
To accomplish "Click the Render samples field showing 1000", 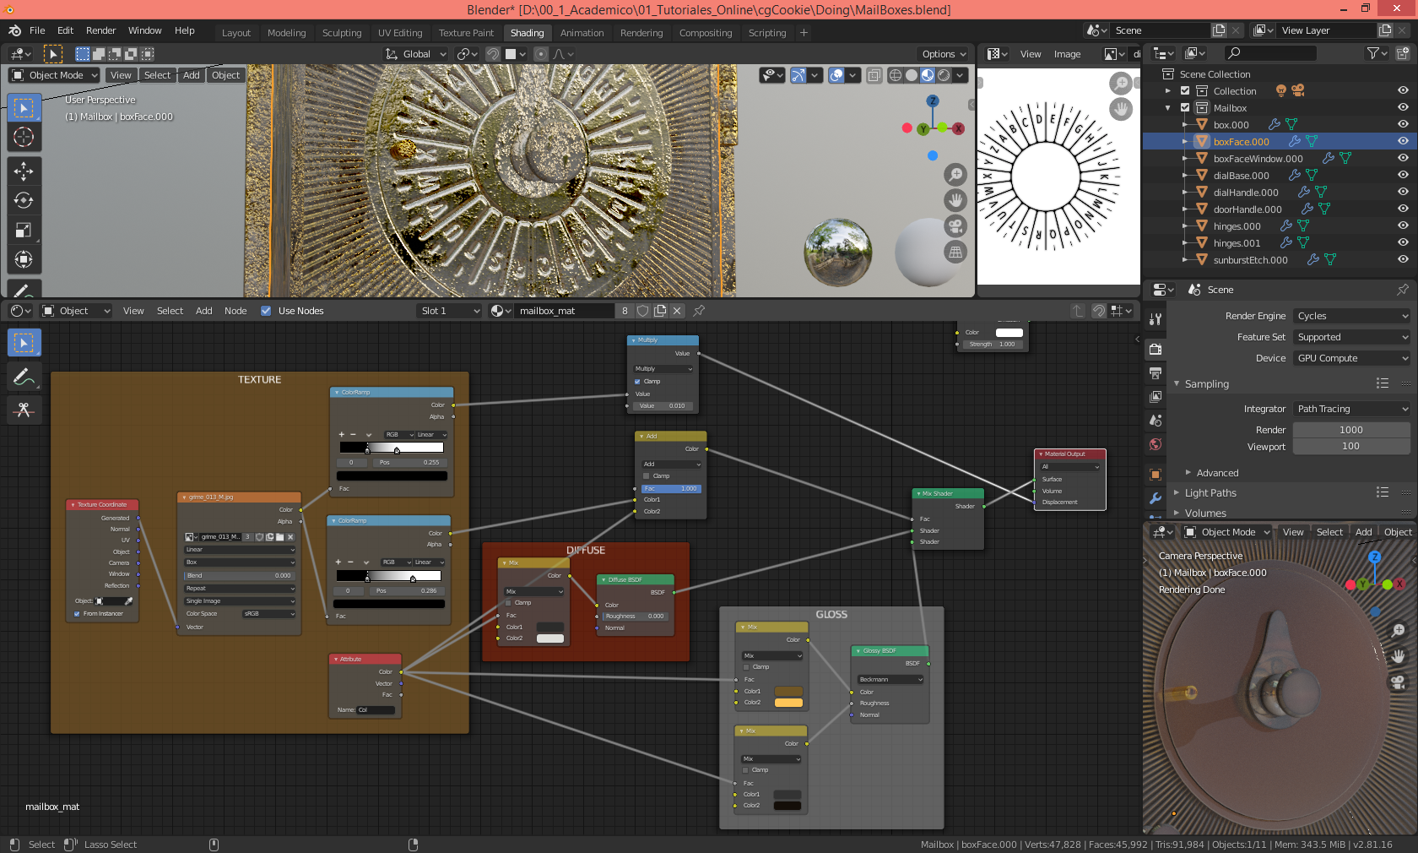I will click(x=1351, y=430).
